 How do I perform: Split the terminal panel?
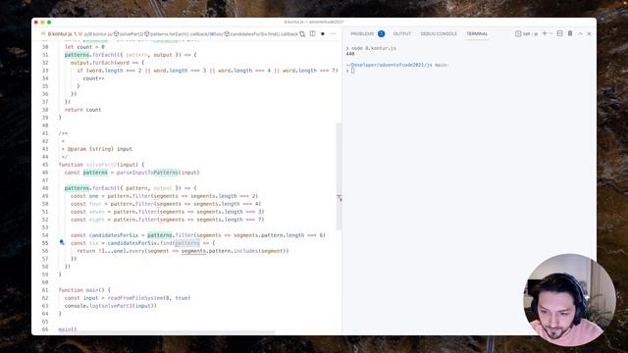[560, 33]
